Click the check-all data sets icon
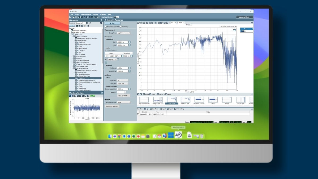 [x=145, y=109]
